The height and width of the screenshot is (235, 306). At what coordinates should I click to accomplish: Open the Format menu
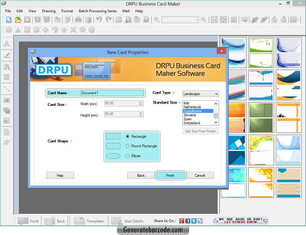[x=67, y=11]
